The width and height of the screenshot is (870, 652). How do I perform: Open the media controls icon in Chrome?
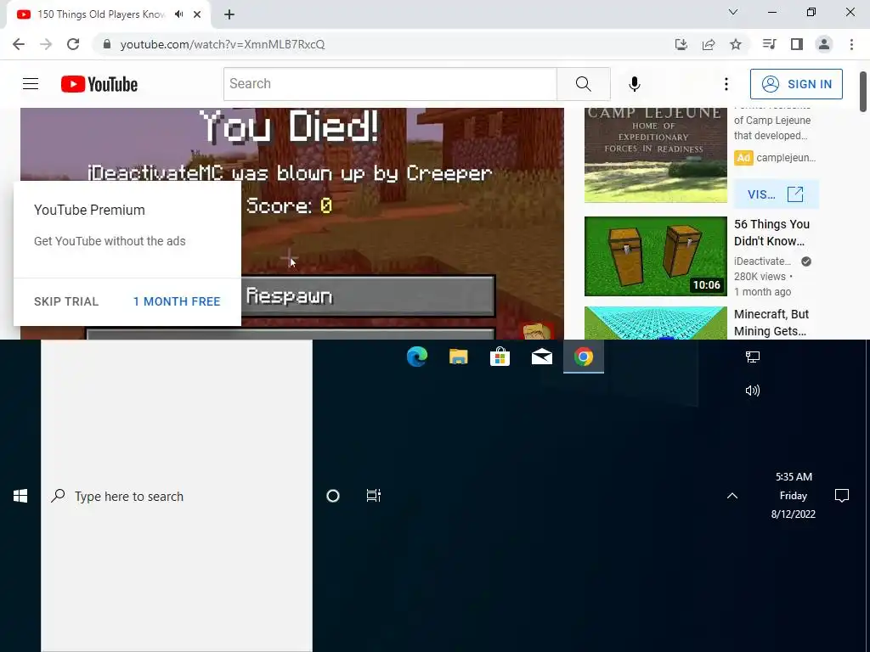click(769, 44)
